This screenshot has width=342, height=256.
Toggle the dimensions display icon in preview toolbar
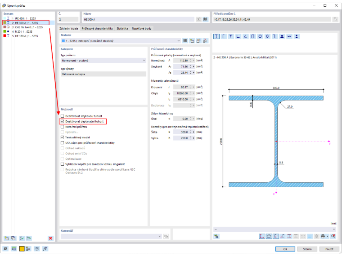[x=269, y=236]
